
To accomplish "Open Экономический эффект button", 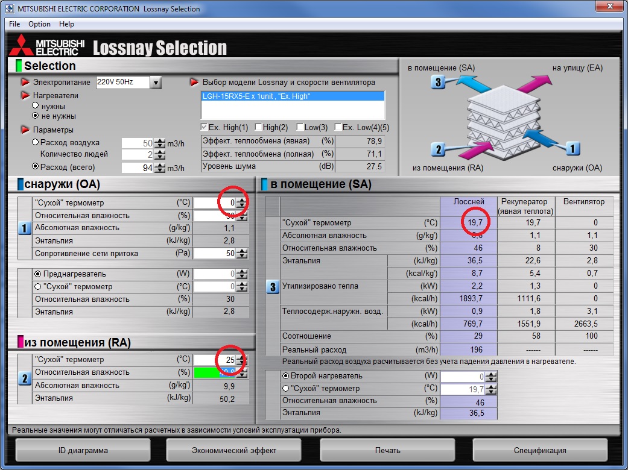I will point(234,450).
